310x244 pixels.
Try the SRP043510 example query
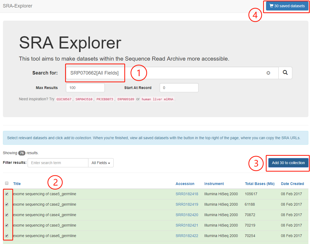click(x=84, y=99)
